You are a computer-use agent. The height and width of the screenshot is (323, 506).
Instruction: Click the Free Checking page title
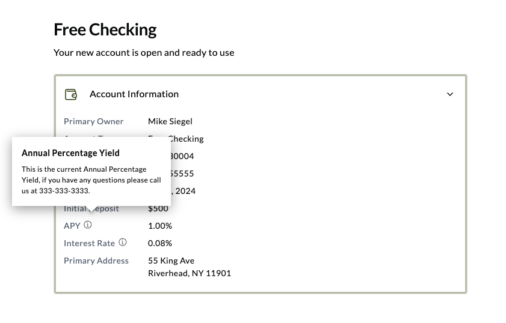click(x=105, y=29)
